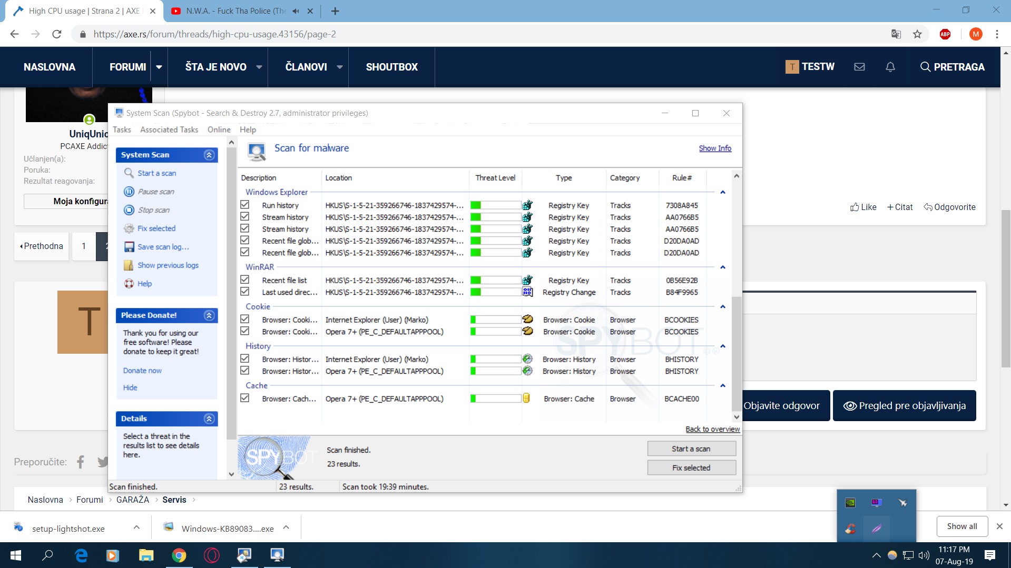The height and width of the screenshot is (568, 1011).
Task: Collapse the WinRAR results group
Action: pos(723,267)
